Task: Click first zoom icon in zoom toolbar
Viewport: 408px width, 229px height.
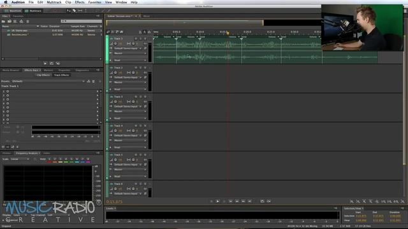Action: [x=352, y=202]
